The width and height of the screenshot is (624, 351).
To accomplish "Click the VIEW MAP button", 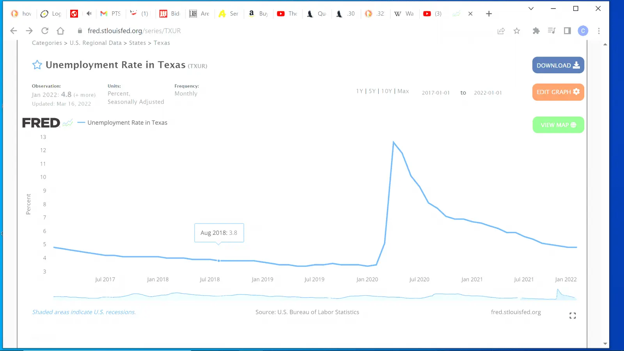I will (558, 125).
